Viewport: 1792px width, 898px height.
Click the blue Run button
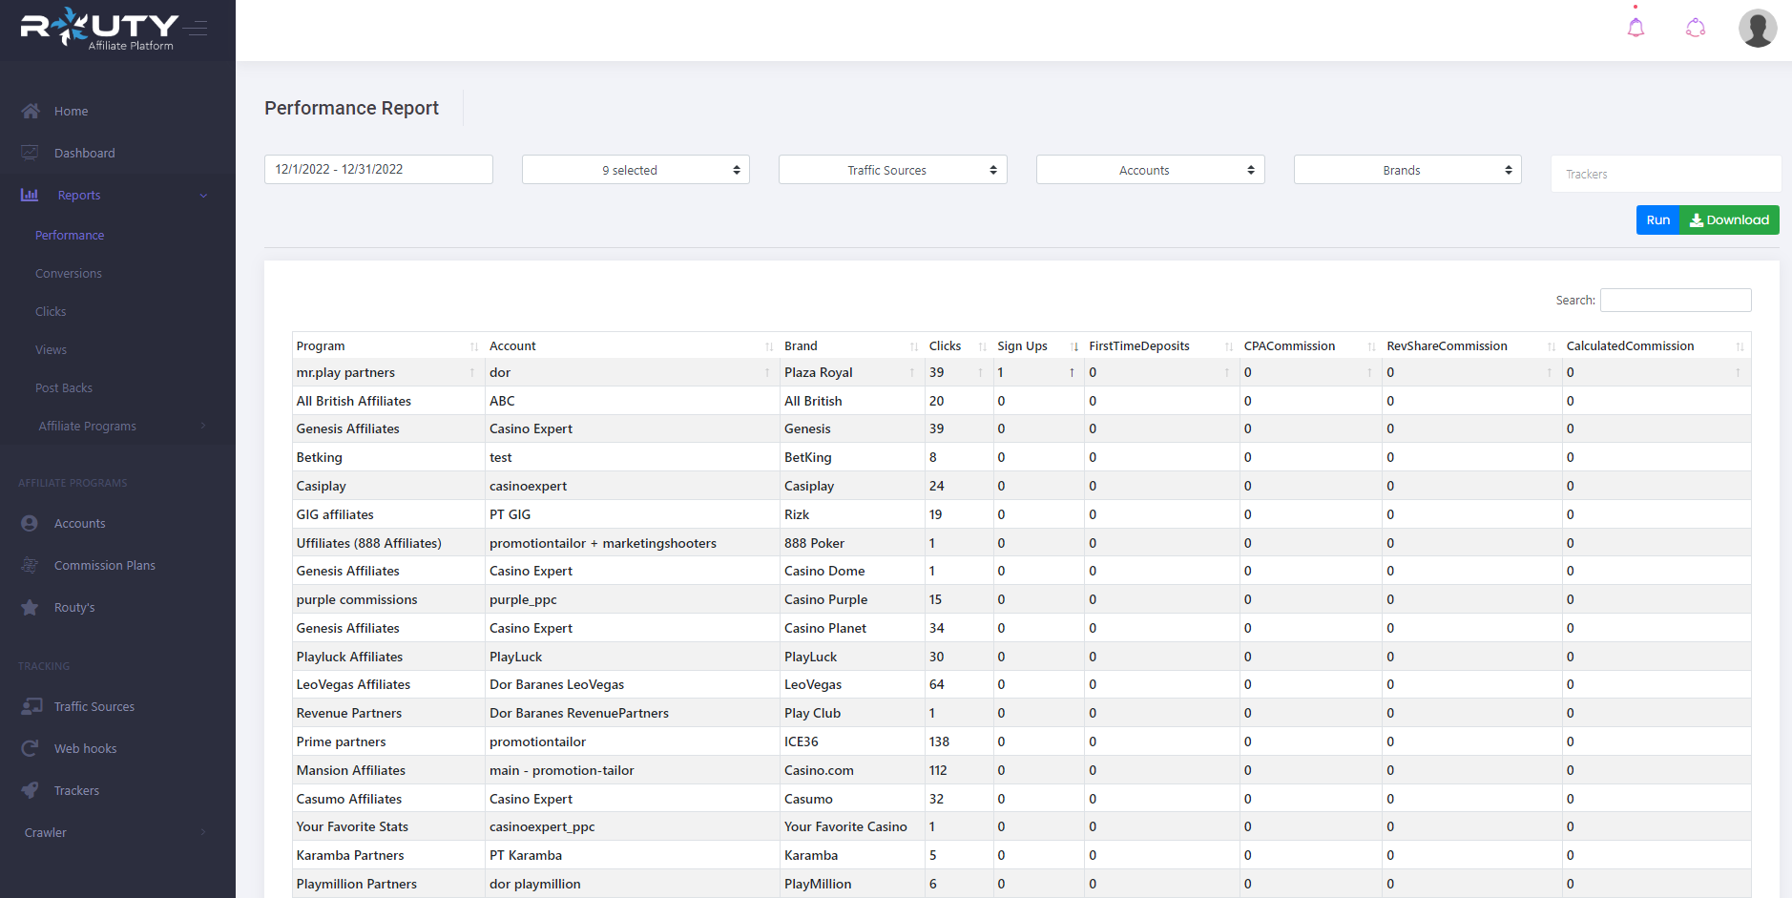click(x=1658, y=219)
